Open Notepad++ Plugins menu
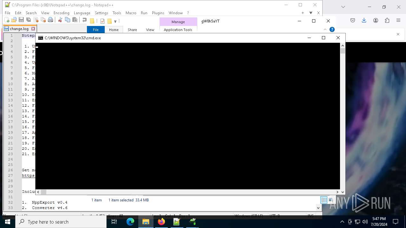The width and height of the screenshot is (406, 228). tap(158, 13)
